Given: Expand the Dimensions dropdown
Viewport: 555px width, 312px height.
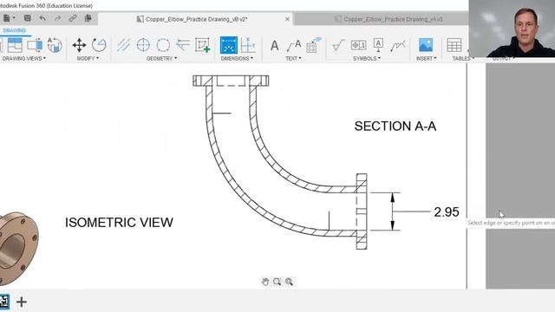Looking at the screenshot, I should coord(237,58).
